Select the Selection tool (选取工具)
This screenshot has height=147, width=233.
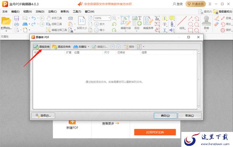pos(54,24)
